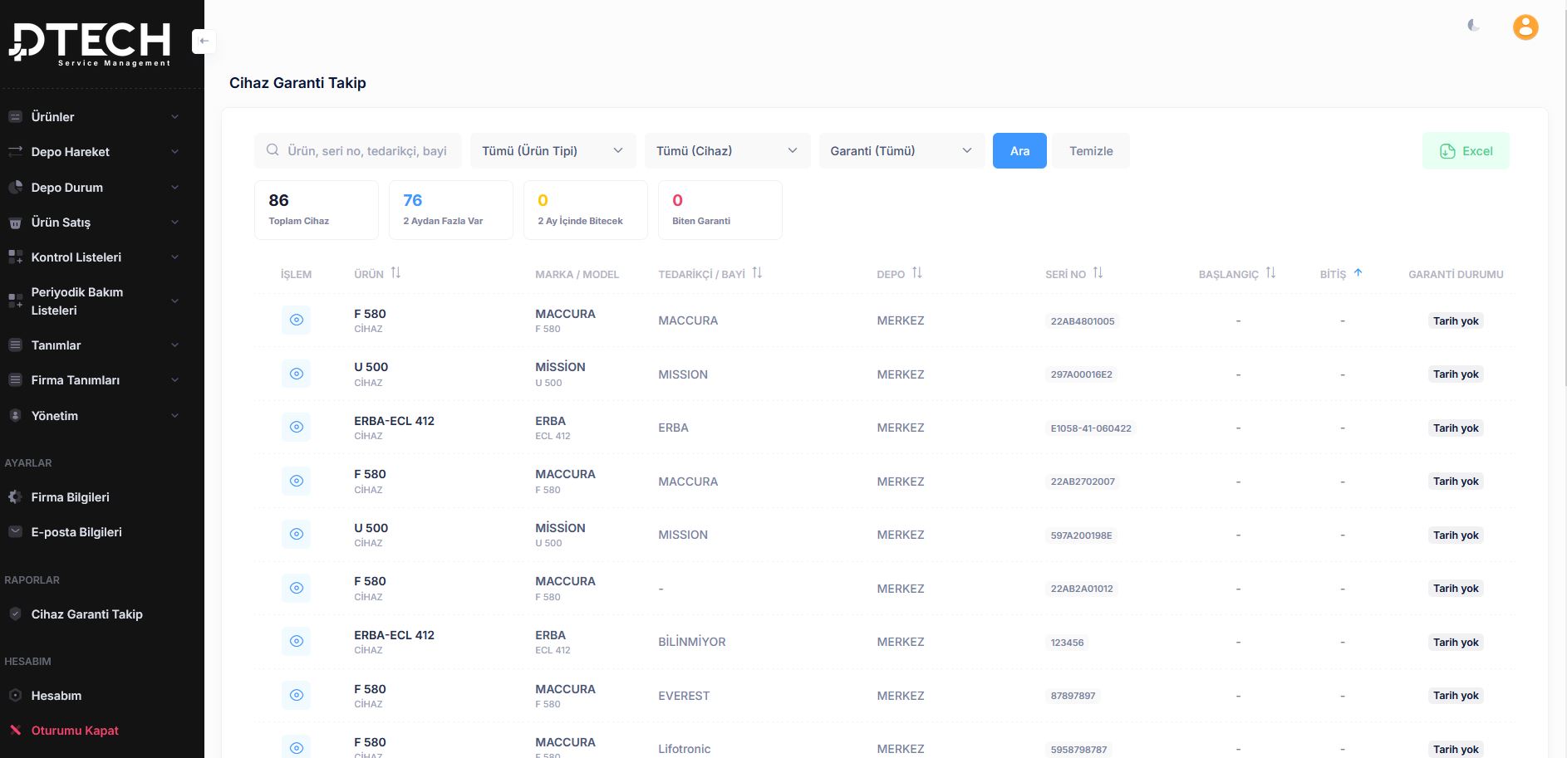1567x758 pixels.
Task: View details for serial 297A00016E2 device
Action: pyautogui.click(x=297, y=374)
